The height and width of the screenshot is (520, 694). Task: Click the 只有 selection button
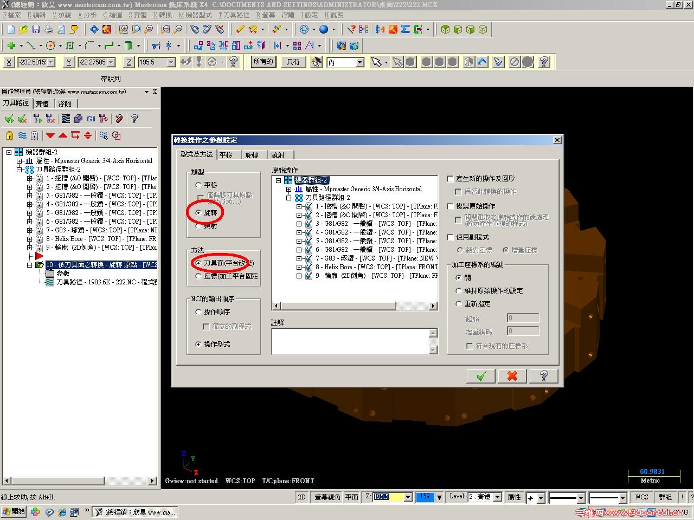[x=293, y=62]
